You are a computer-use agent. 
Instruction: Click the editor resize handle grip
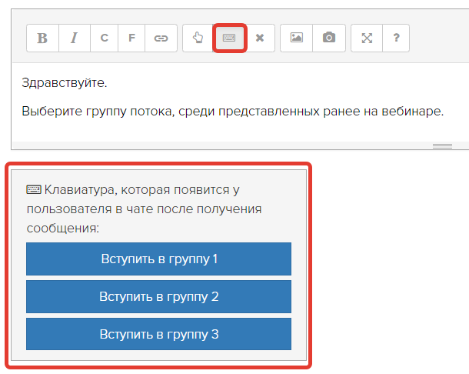pyautogui.click(x=442, y=145)
